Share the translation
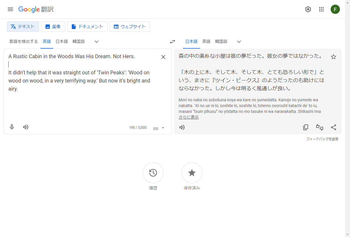350x237 pixels. pyautogui.click(x=334, y=127)
